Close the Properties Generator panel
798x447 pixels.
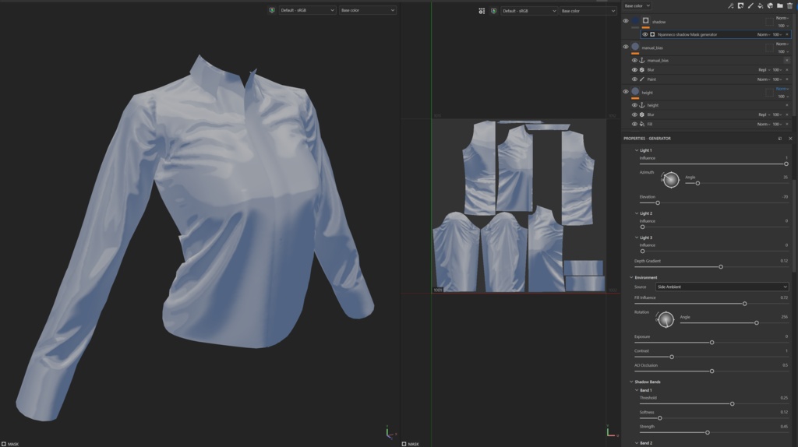coord(790,139)
